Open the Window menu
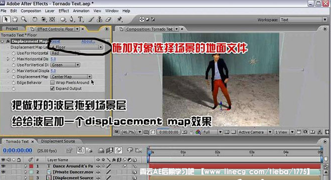This screenshot has width=331, height=180. click(112, 11)
